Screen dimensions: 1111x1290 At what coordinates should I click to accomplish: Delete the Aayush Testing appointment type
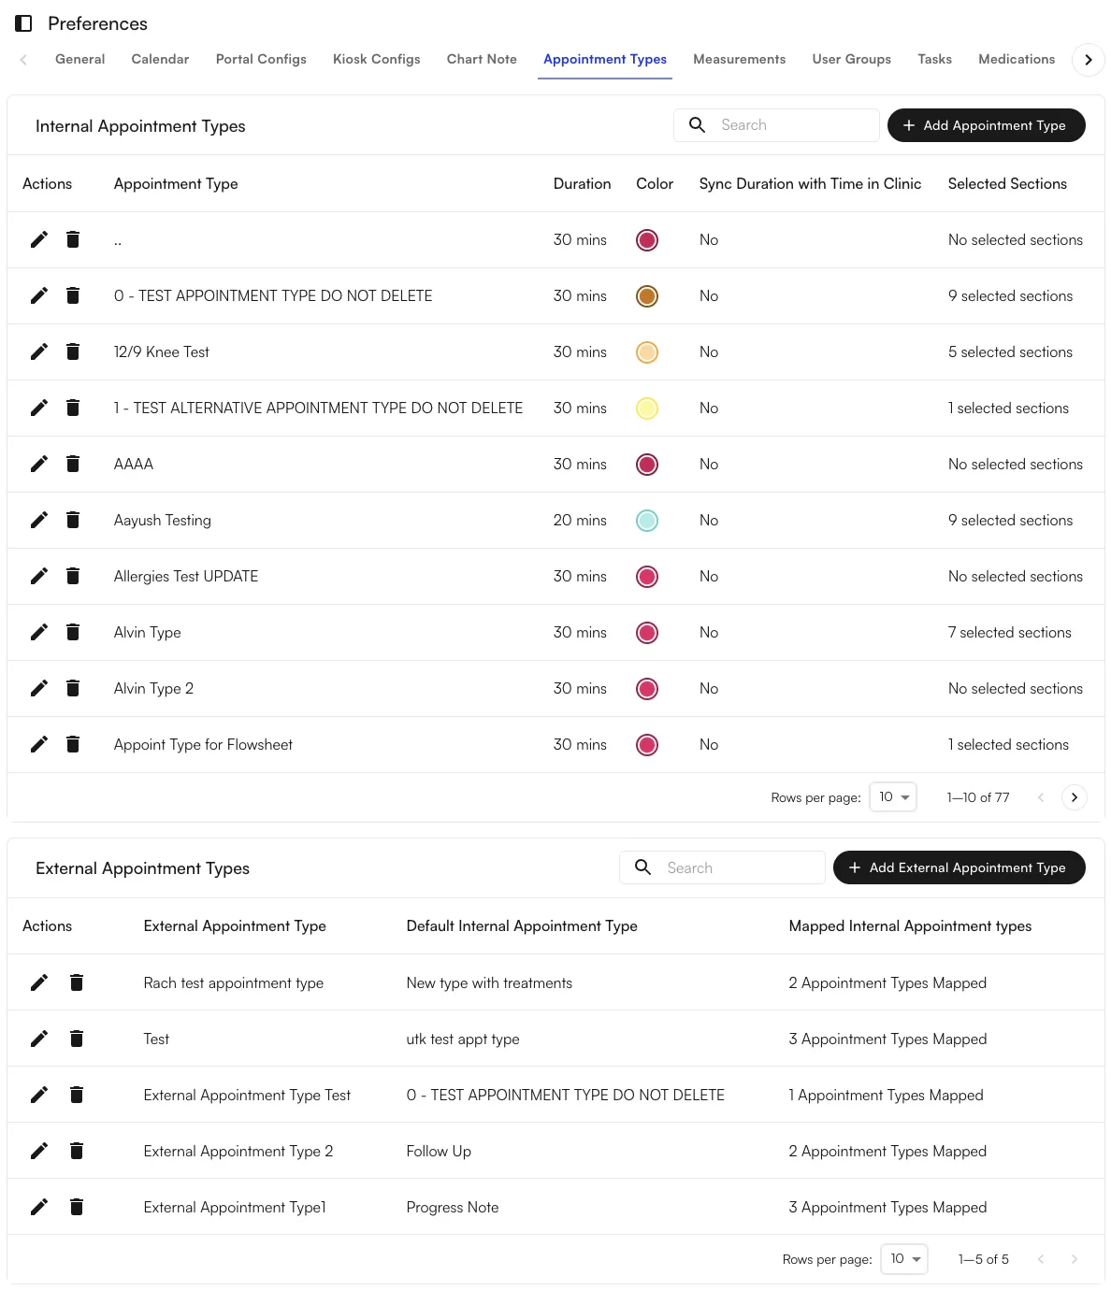[73, 520]
